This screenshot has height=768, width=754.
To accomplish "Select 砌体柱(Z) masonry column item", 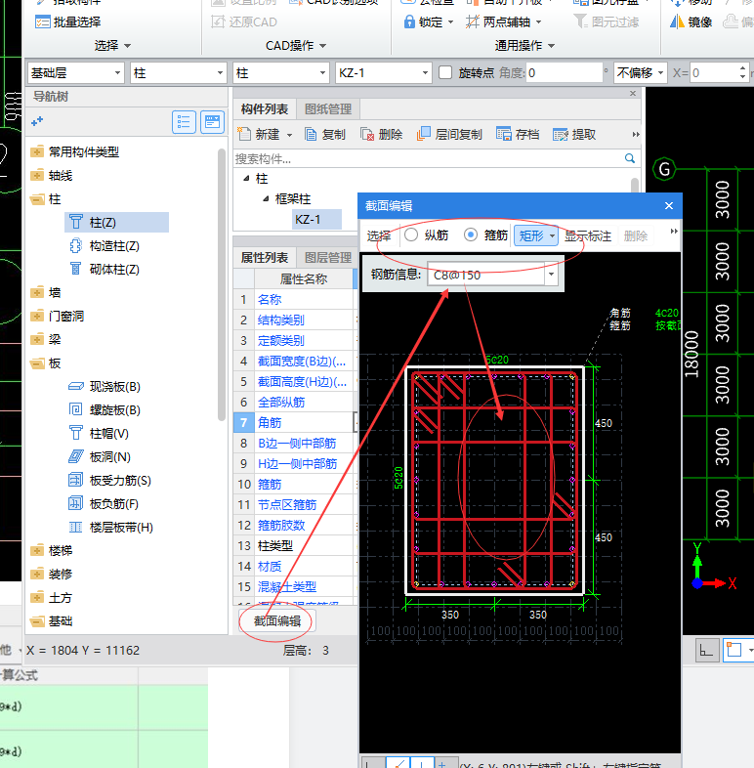I will pyautogui.click(x=105, y=270).
